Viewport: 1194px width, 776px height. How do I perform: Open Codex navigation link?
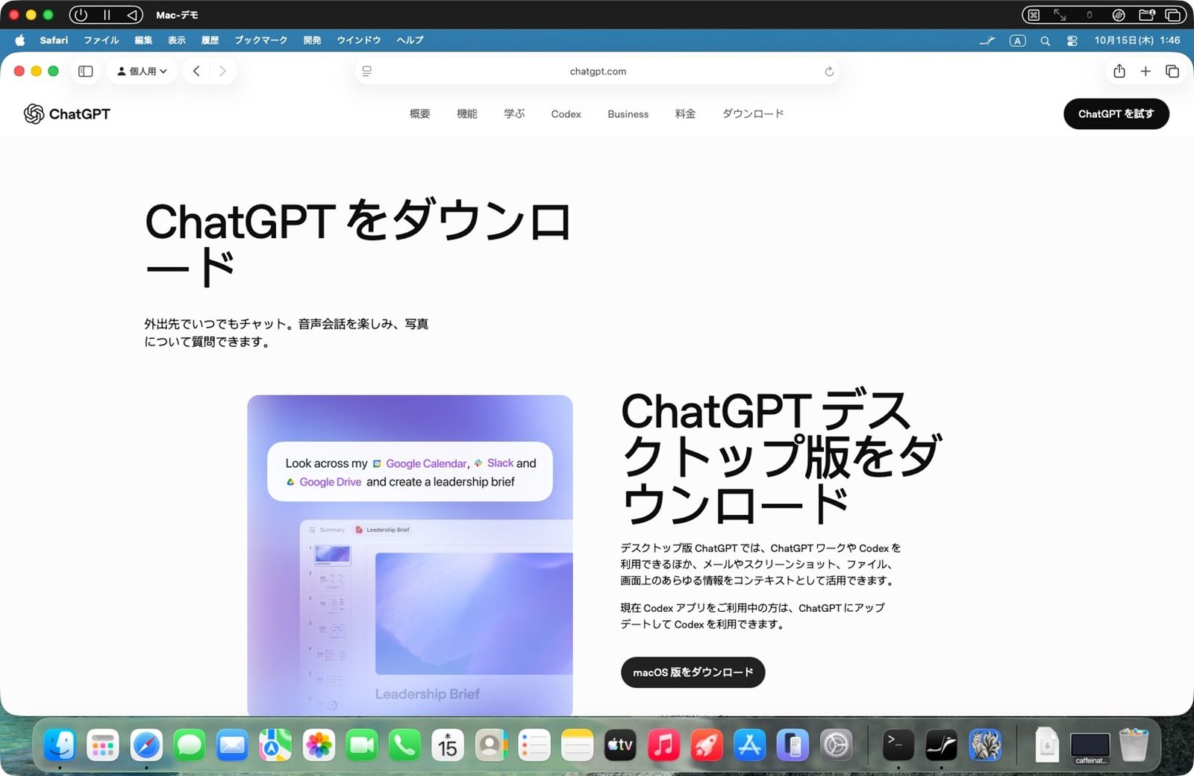tap(566, 114)
